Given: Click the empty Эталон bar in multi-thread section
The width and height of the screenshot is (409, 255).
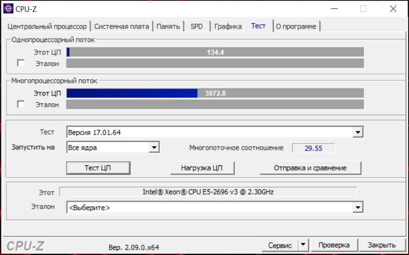Looking at the screenshot, I should [215, 104].
